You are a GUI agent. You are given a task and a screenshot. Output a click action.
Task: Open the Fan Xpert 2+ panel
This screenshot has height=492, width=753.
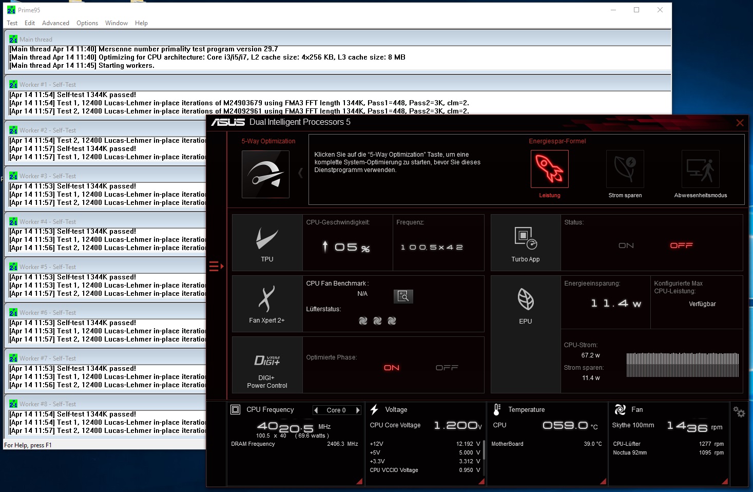point(267,304)
